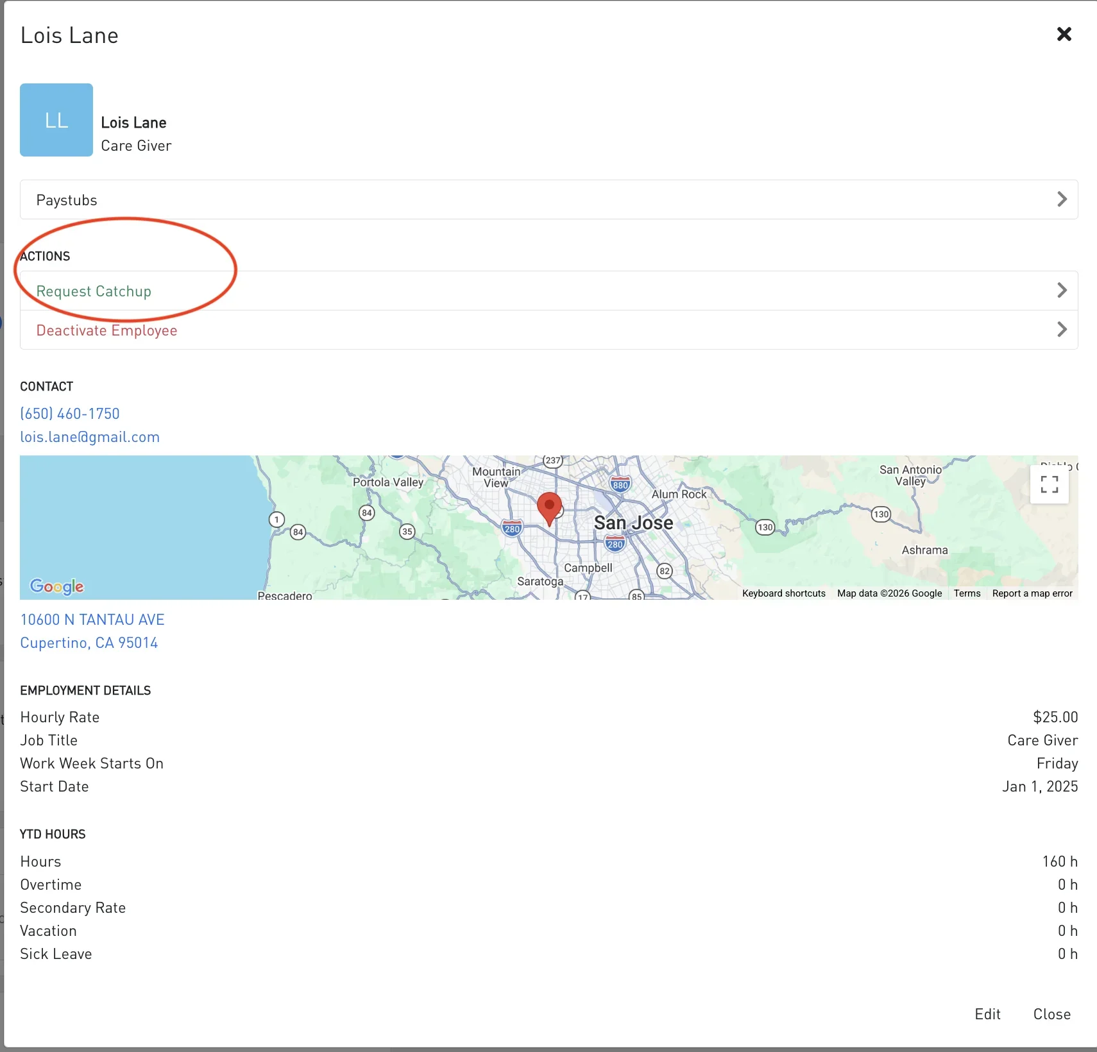Click Work Week Starts On label
Screen dimensions: 1097x1052
[92, 763]
